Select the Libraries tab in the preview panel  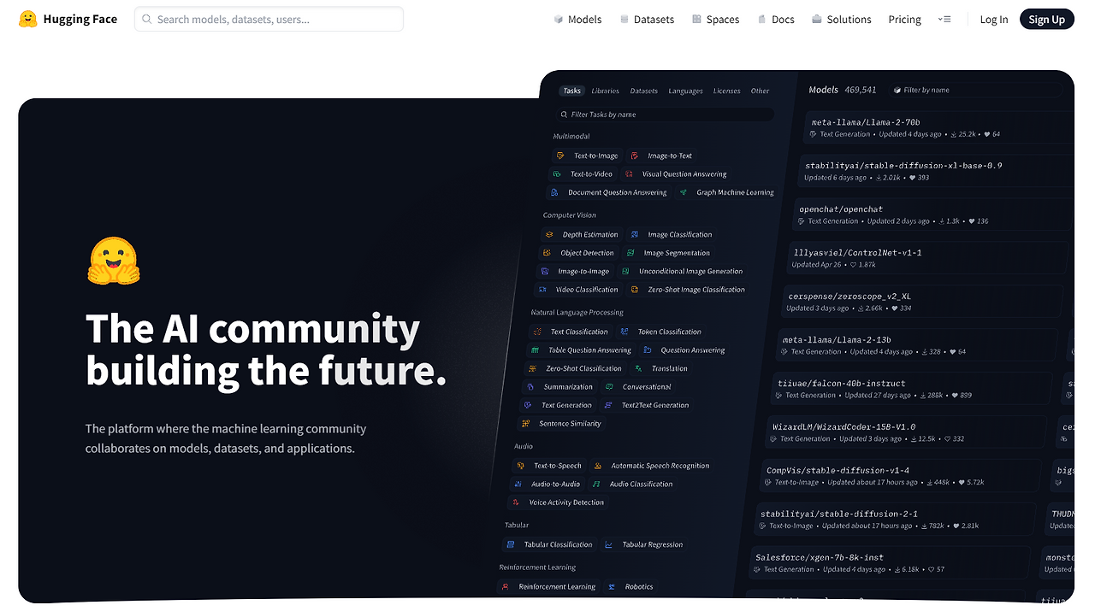(x=606, y=91)
